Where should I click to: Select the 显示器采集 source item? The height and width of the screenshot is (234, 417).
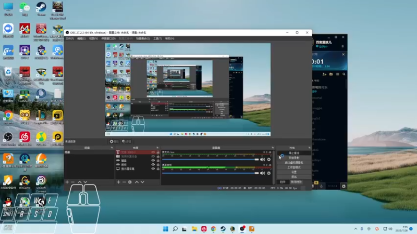point(128,168)
